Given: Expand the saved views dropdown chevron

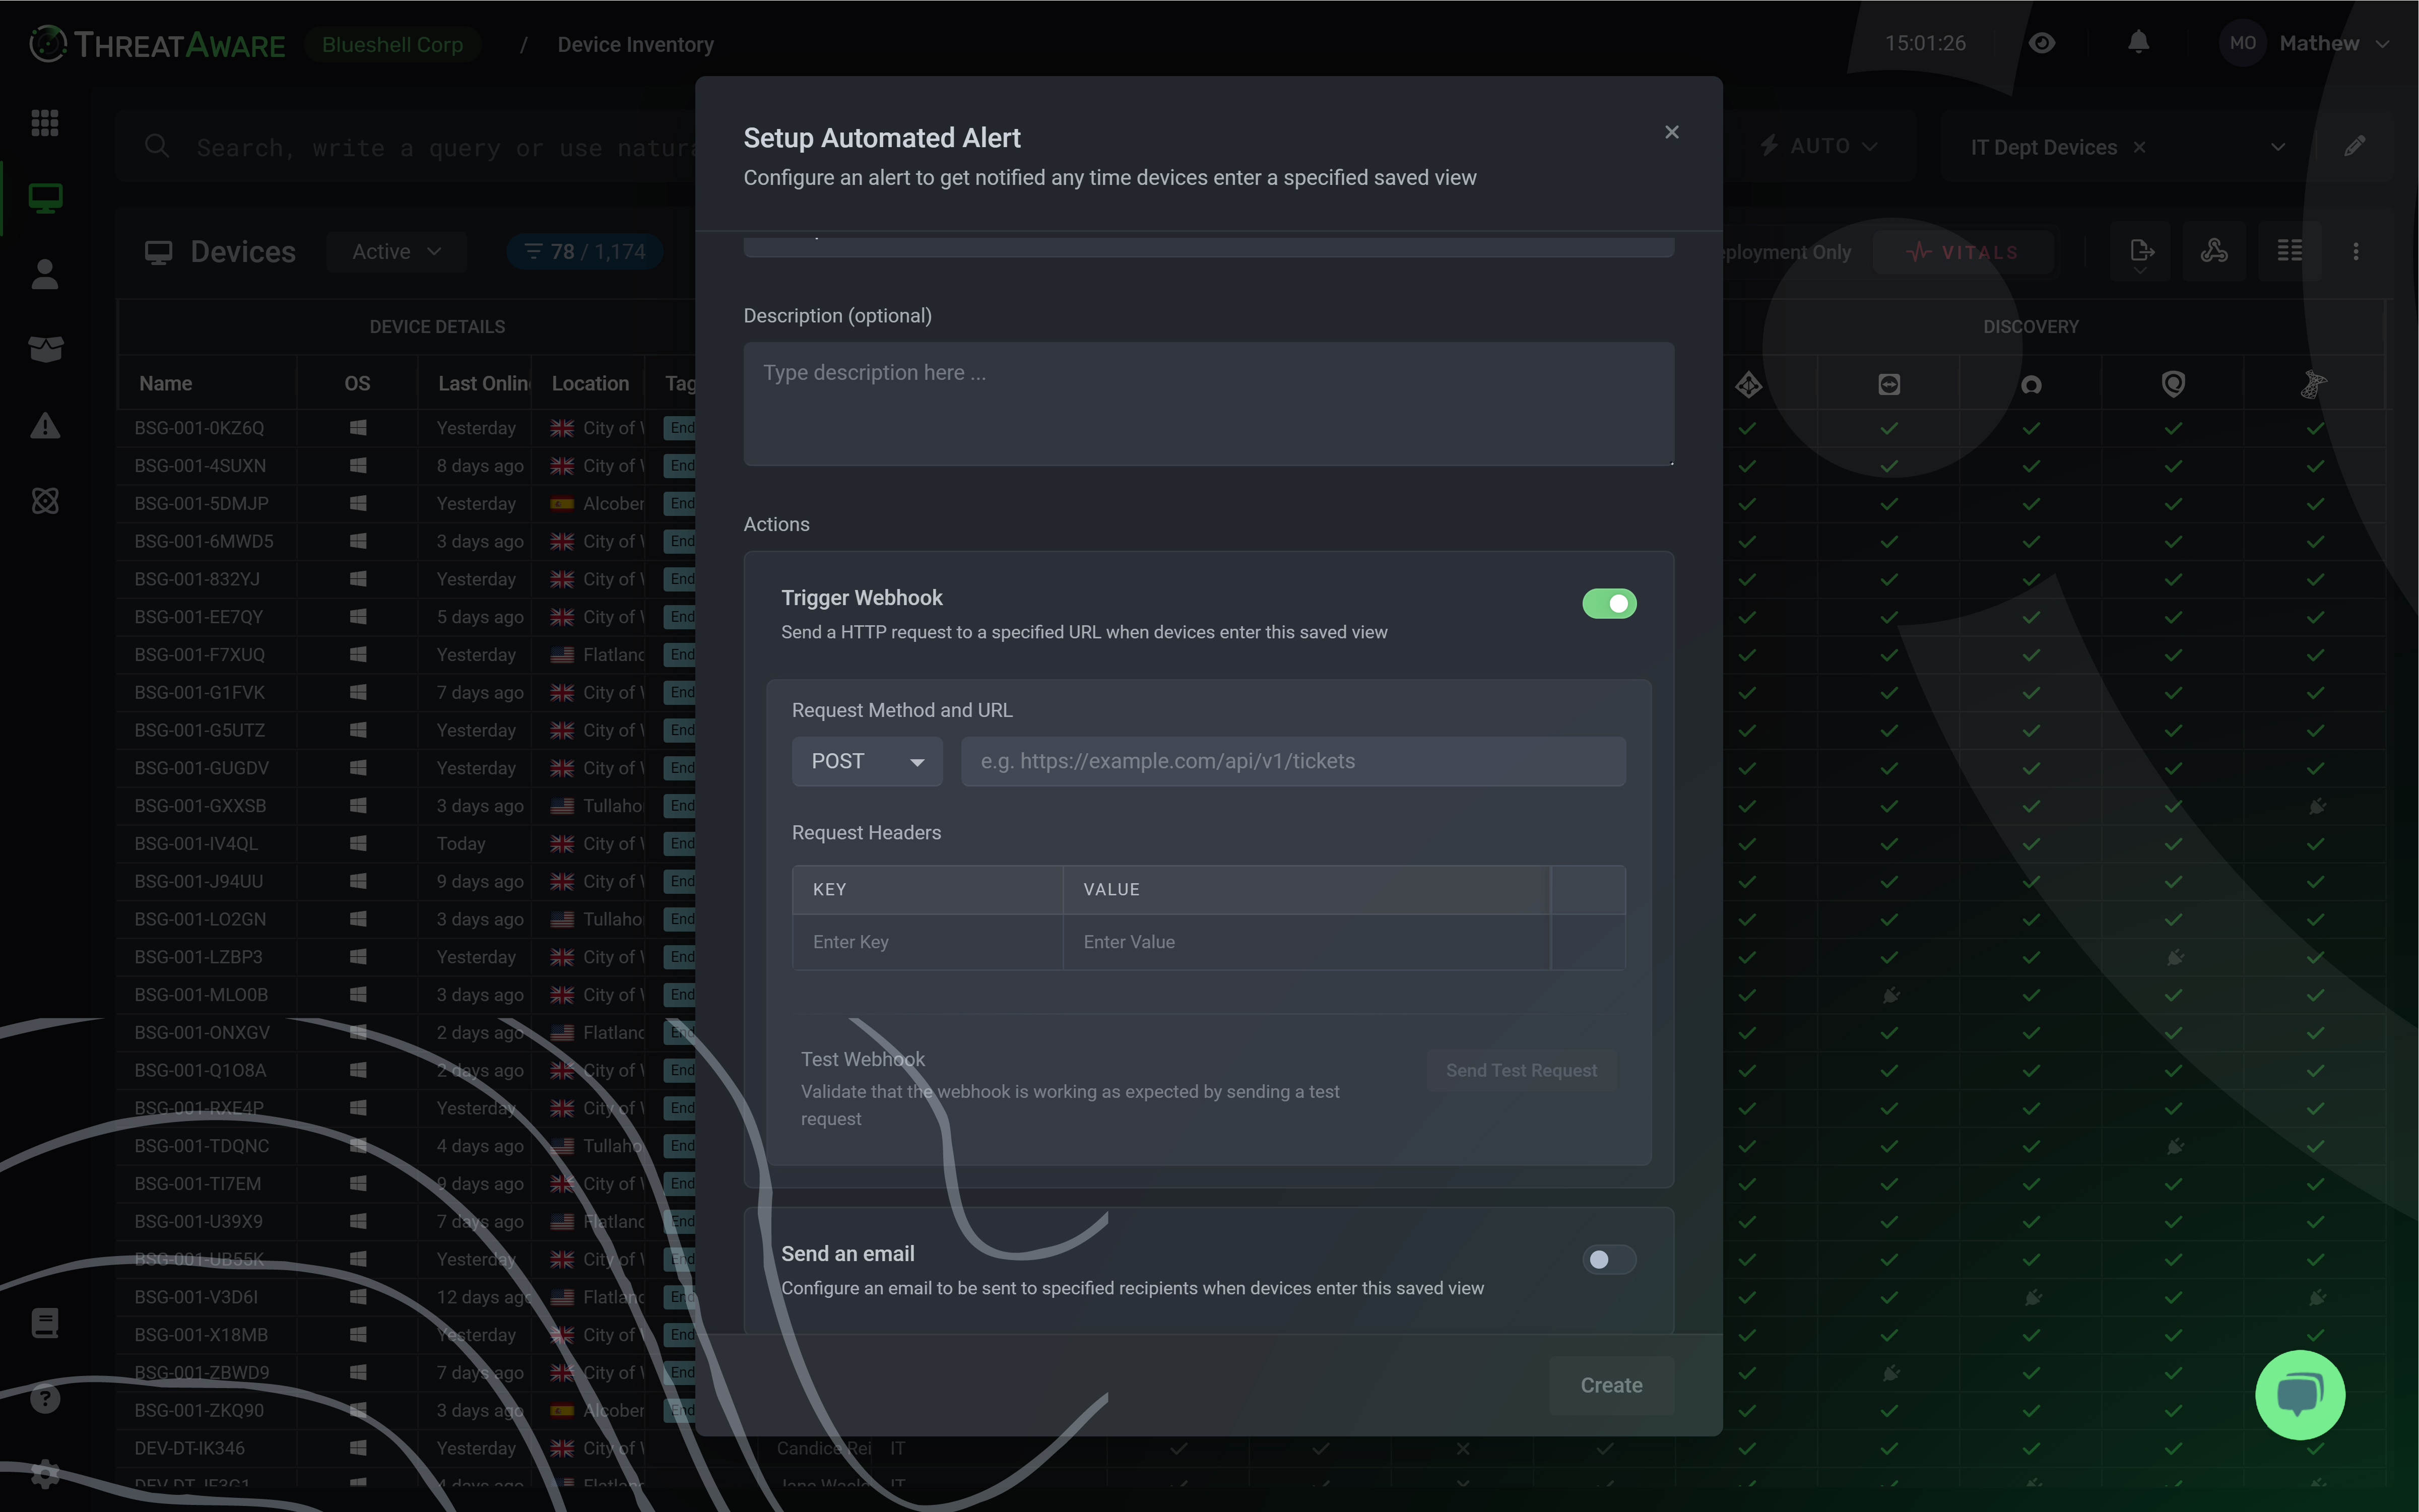Looking at the screenshot, I should pos(2277,147).
